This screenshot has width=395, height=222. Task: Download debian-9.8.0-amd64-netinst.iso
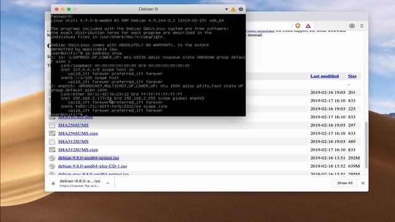89,158
